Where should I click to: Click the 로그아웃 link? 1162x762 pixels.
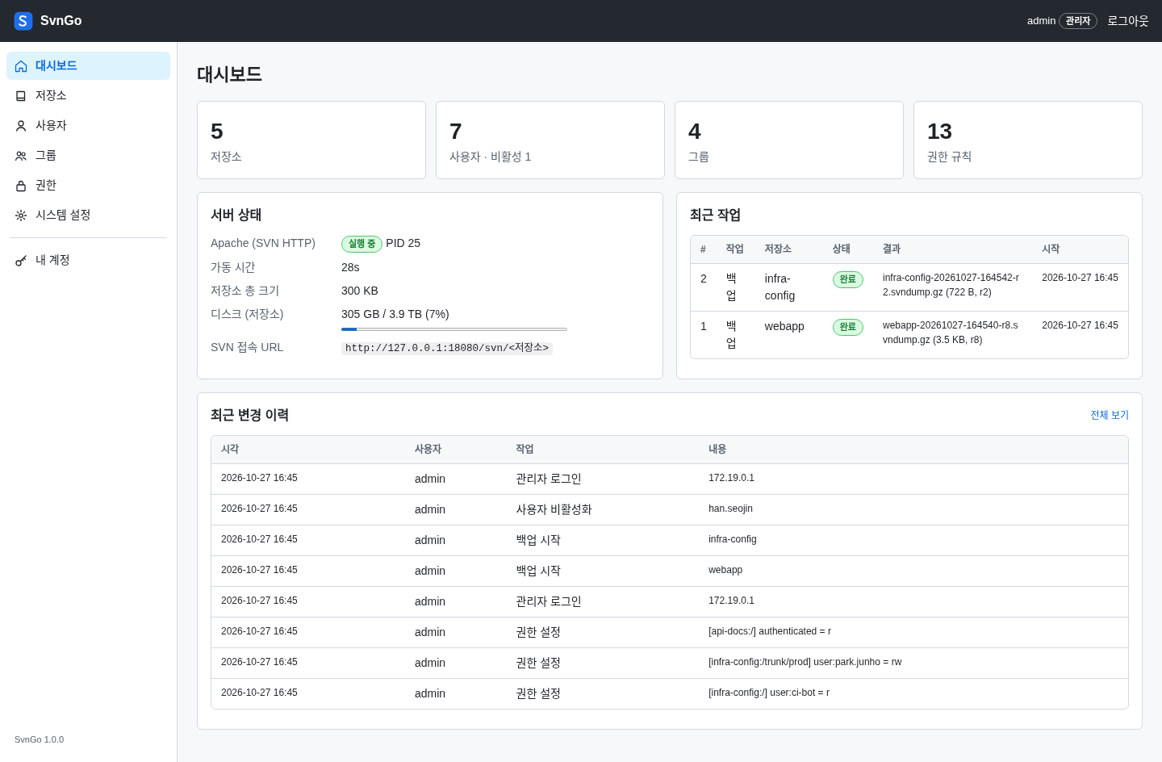click(x=1128, y=21)
